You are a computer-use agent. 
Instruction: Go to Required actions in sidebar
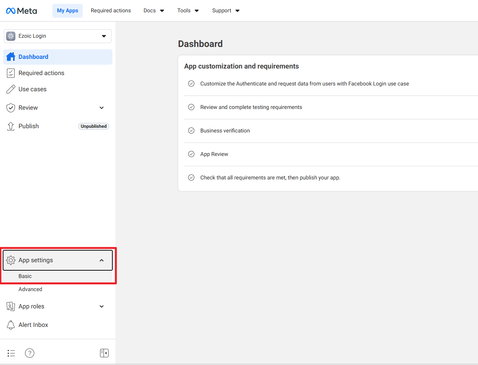[x=58, y=73]
